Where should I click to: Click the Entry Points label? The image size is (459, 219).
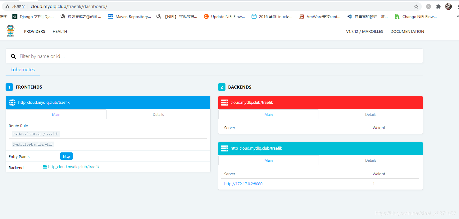click(19, 157)
